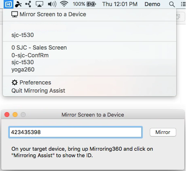Click the battery charging icon
The width and height of the screenshot is (186, 171).
91,4
